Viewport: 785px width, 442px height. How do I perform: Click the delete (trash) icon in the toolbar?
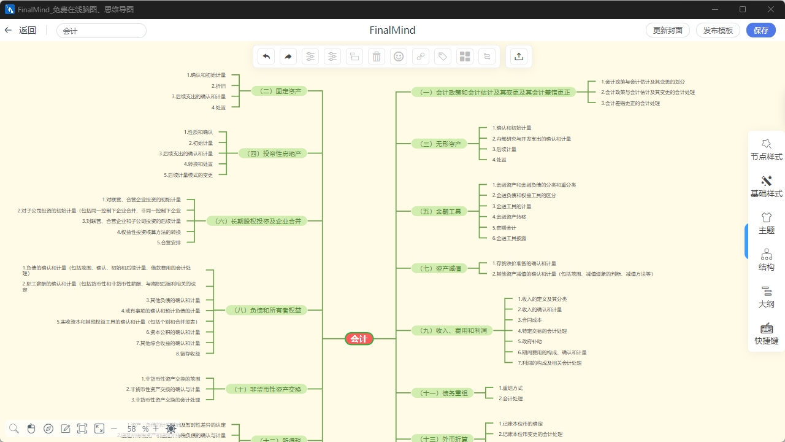tap(376, 56)
